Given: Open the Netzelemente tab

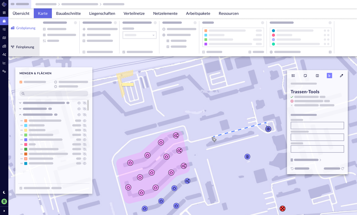Looking at the screenshot, I should [165, 13].
